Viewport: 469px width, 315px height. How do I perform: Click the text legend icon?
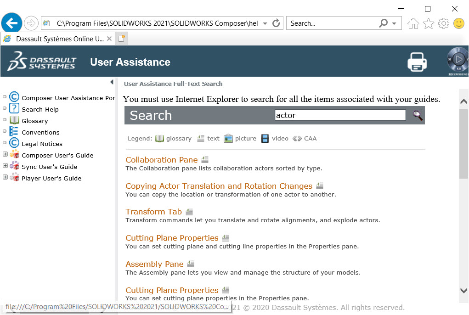[x=201, y=138]
